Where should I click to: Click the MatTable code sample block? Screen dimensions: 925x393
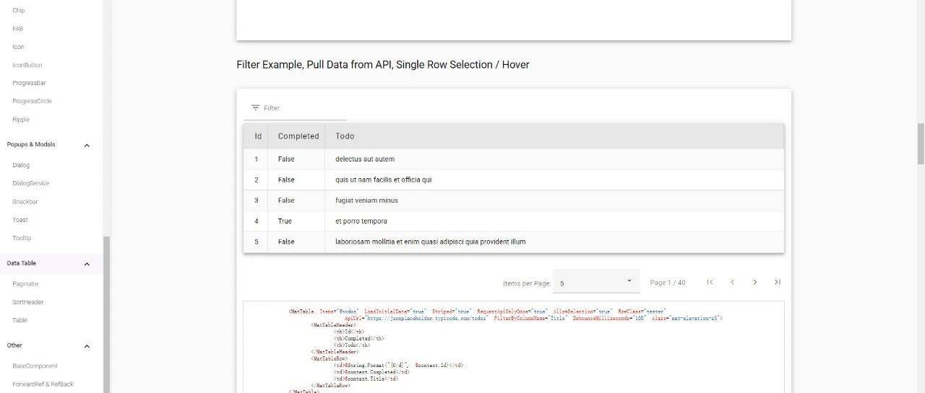tap(514, 347)
